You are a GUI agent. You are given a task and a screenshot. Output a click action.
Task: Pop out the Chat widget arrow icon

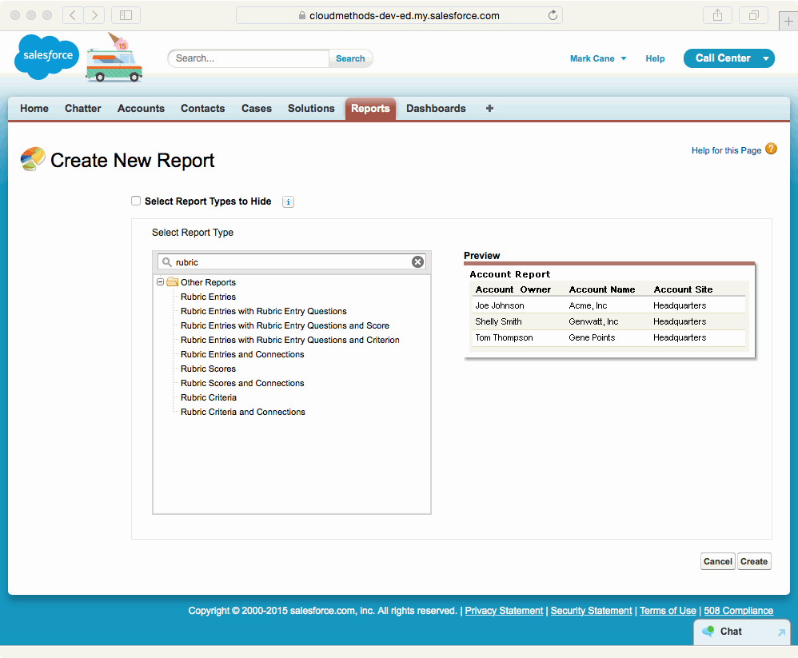781,632
